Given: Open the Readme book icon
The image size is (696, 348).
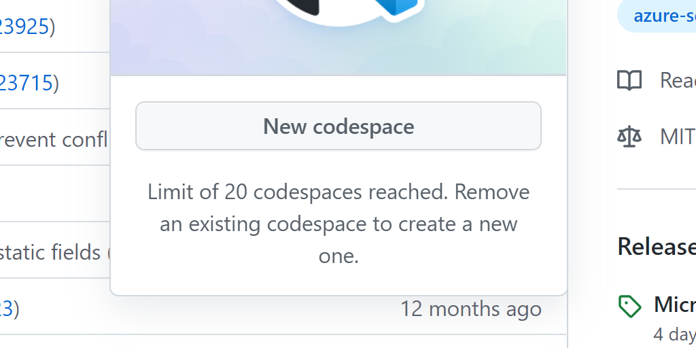Looking at the screenshot, I should [629, 80].
